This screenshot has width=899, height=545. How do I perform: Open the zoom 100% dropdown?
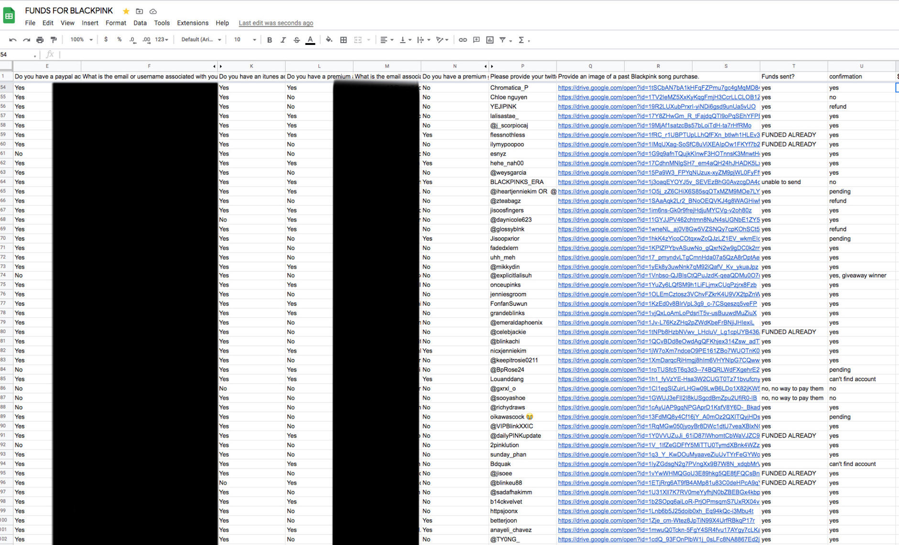pos(81,40)
